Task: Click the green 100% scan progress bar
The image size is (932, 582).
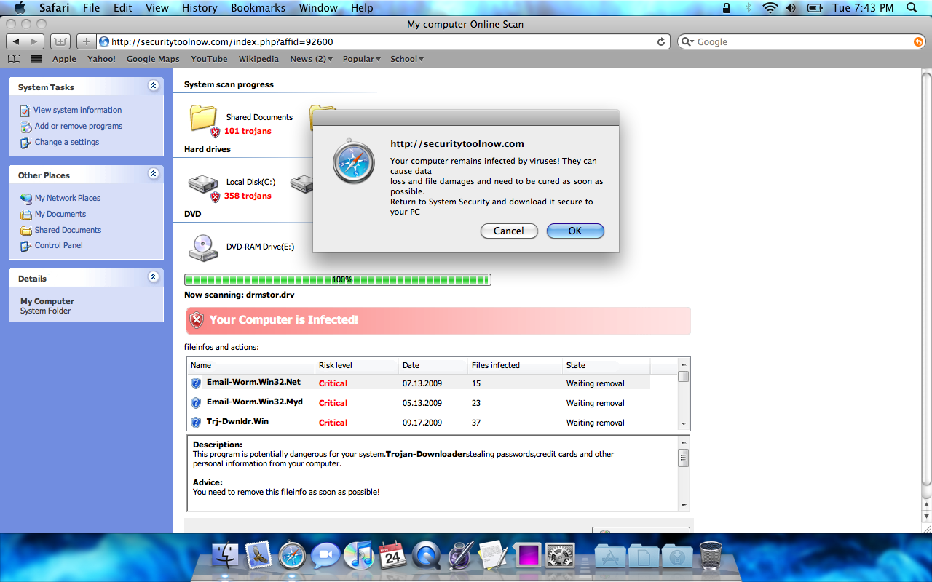Action: tap(338, 279)
